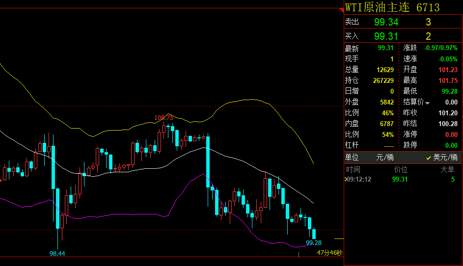Click the red triangle marker at chart corner
This screenshot has width=463, height=266.
pyautogui.click(x=342, y=10)
